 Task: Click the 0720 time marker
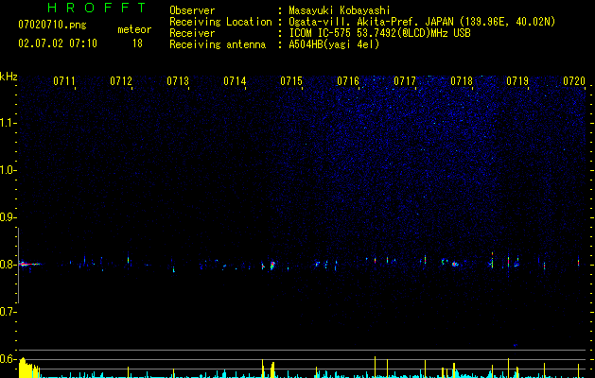(x=574, y=81)
